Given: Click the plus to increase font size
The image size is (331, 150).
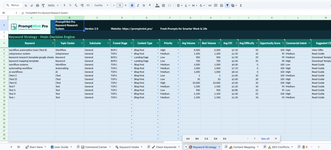Looking at the screenshot, I should pos(126,5).
